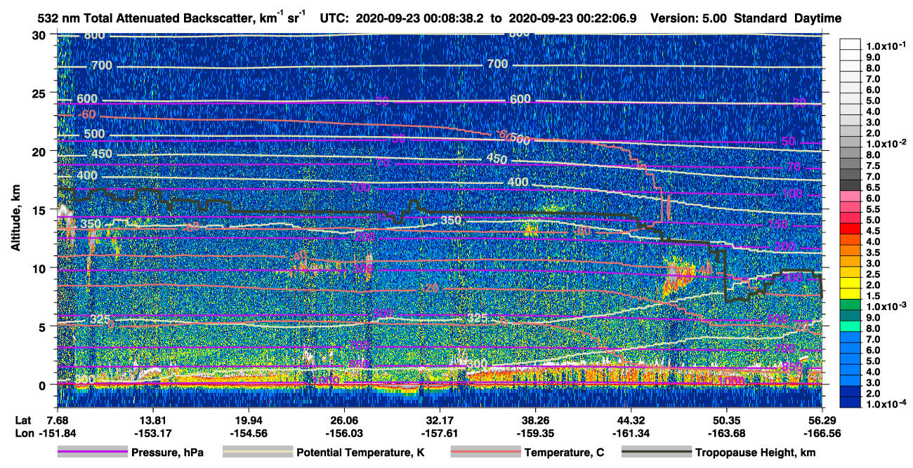Screen dimensions: 913x468
Task: Click the 'Daytime' word in the title
Action: point(819,19)
